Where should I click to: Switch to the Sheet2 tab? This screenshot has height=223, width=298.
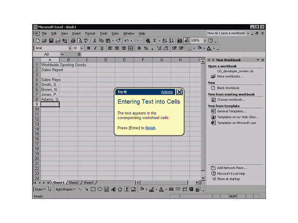pos(74,183)
